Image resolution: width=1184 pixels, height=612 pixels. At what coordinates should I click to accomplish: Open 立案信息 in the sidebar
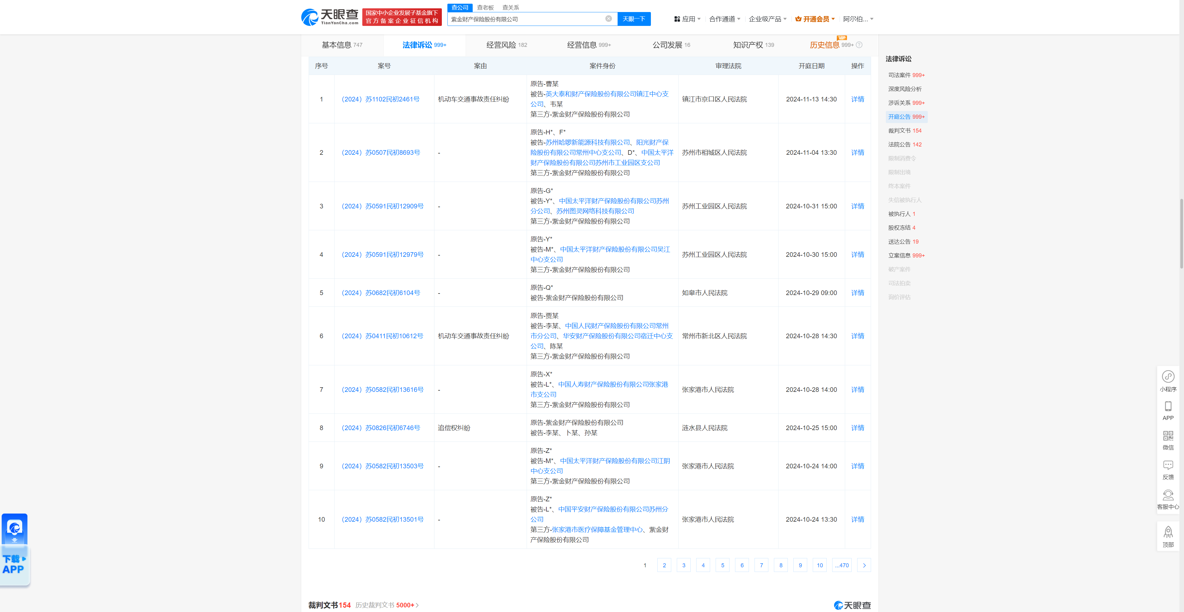(x=906, y=255)
